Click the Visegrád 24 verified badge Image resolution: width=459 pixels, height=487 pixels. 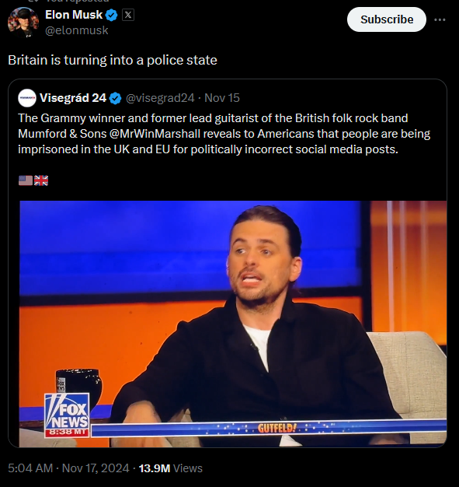coord(116,98)
